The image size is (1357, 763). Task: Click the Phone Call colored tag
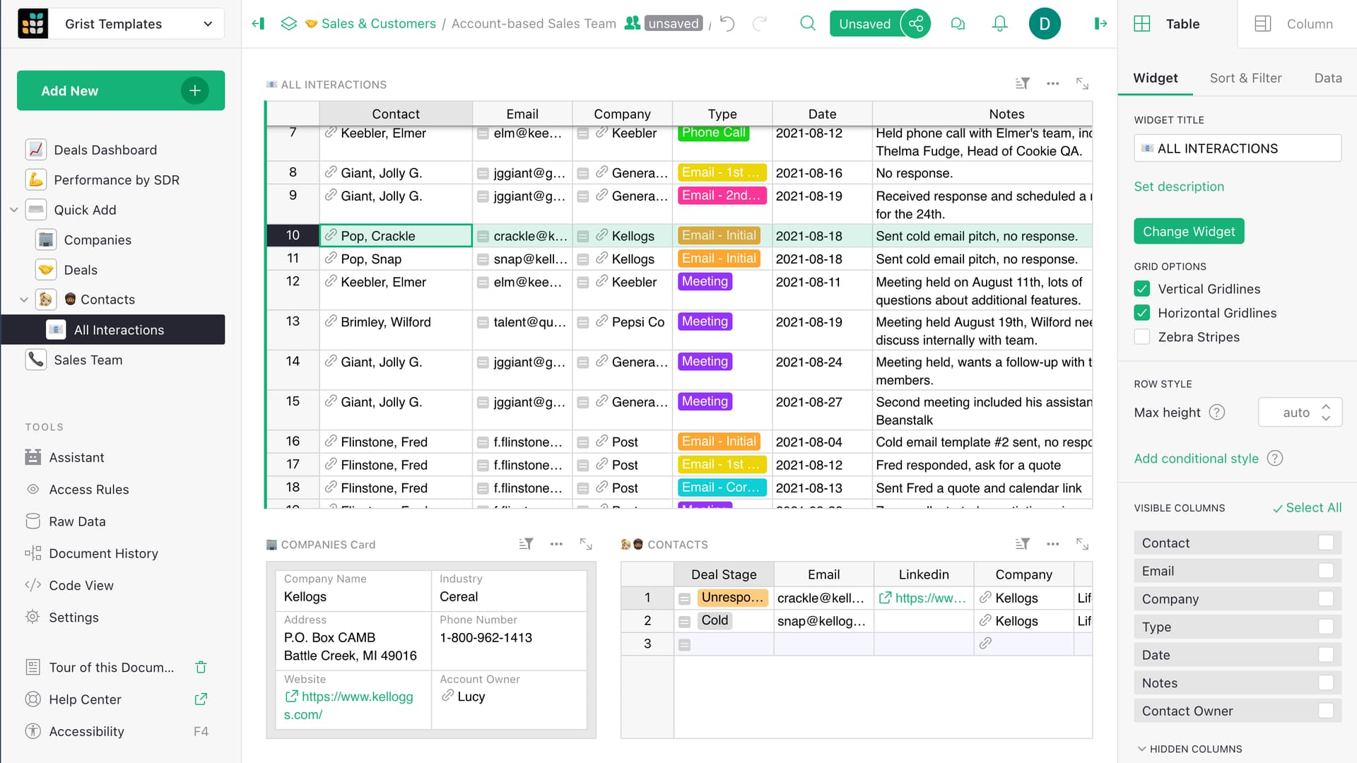point(713,133)
